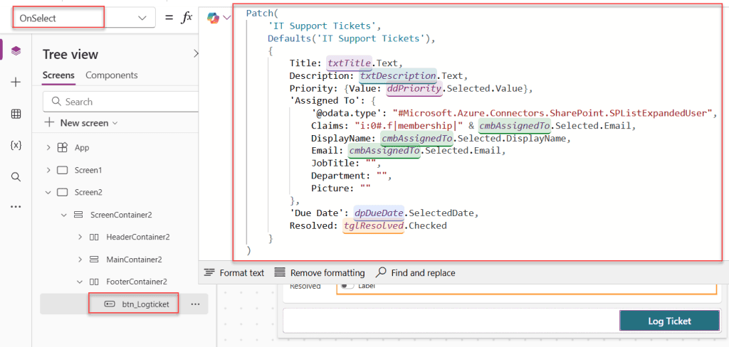Screen dimensions: 729x347
Task: Collapse the FooterContainer2 node
Action: click(80, 282)
